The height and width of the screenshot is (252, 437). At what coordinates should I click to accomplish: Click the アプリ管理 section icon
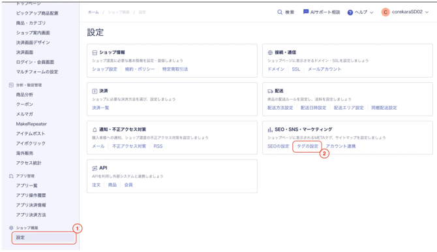[x=11, y=176]
